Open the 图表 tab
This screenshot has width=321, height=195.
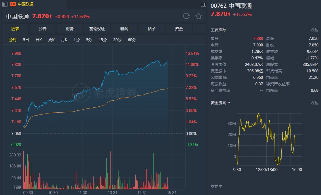(x=15, y=29)
